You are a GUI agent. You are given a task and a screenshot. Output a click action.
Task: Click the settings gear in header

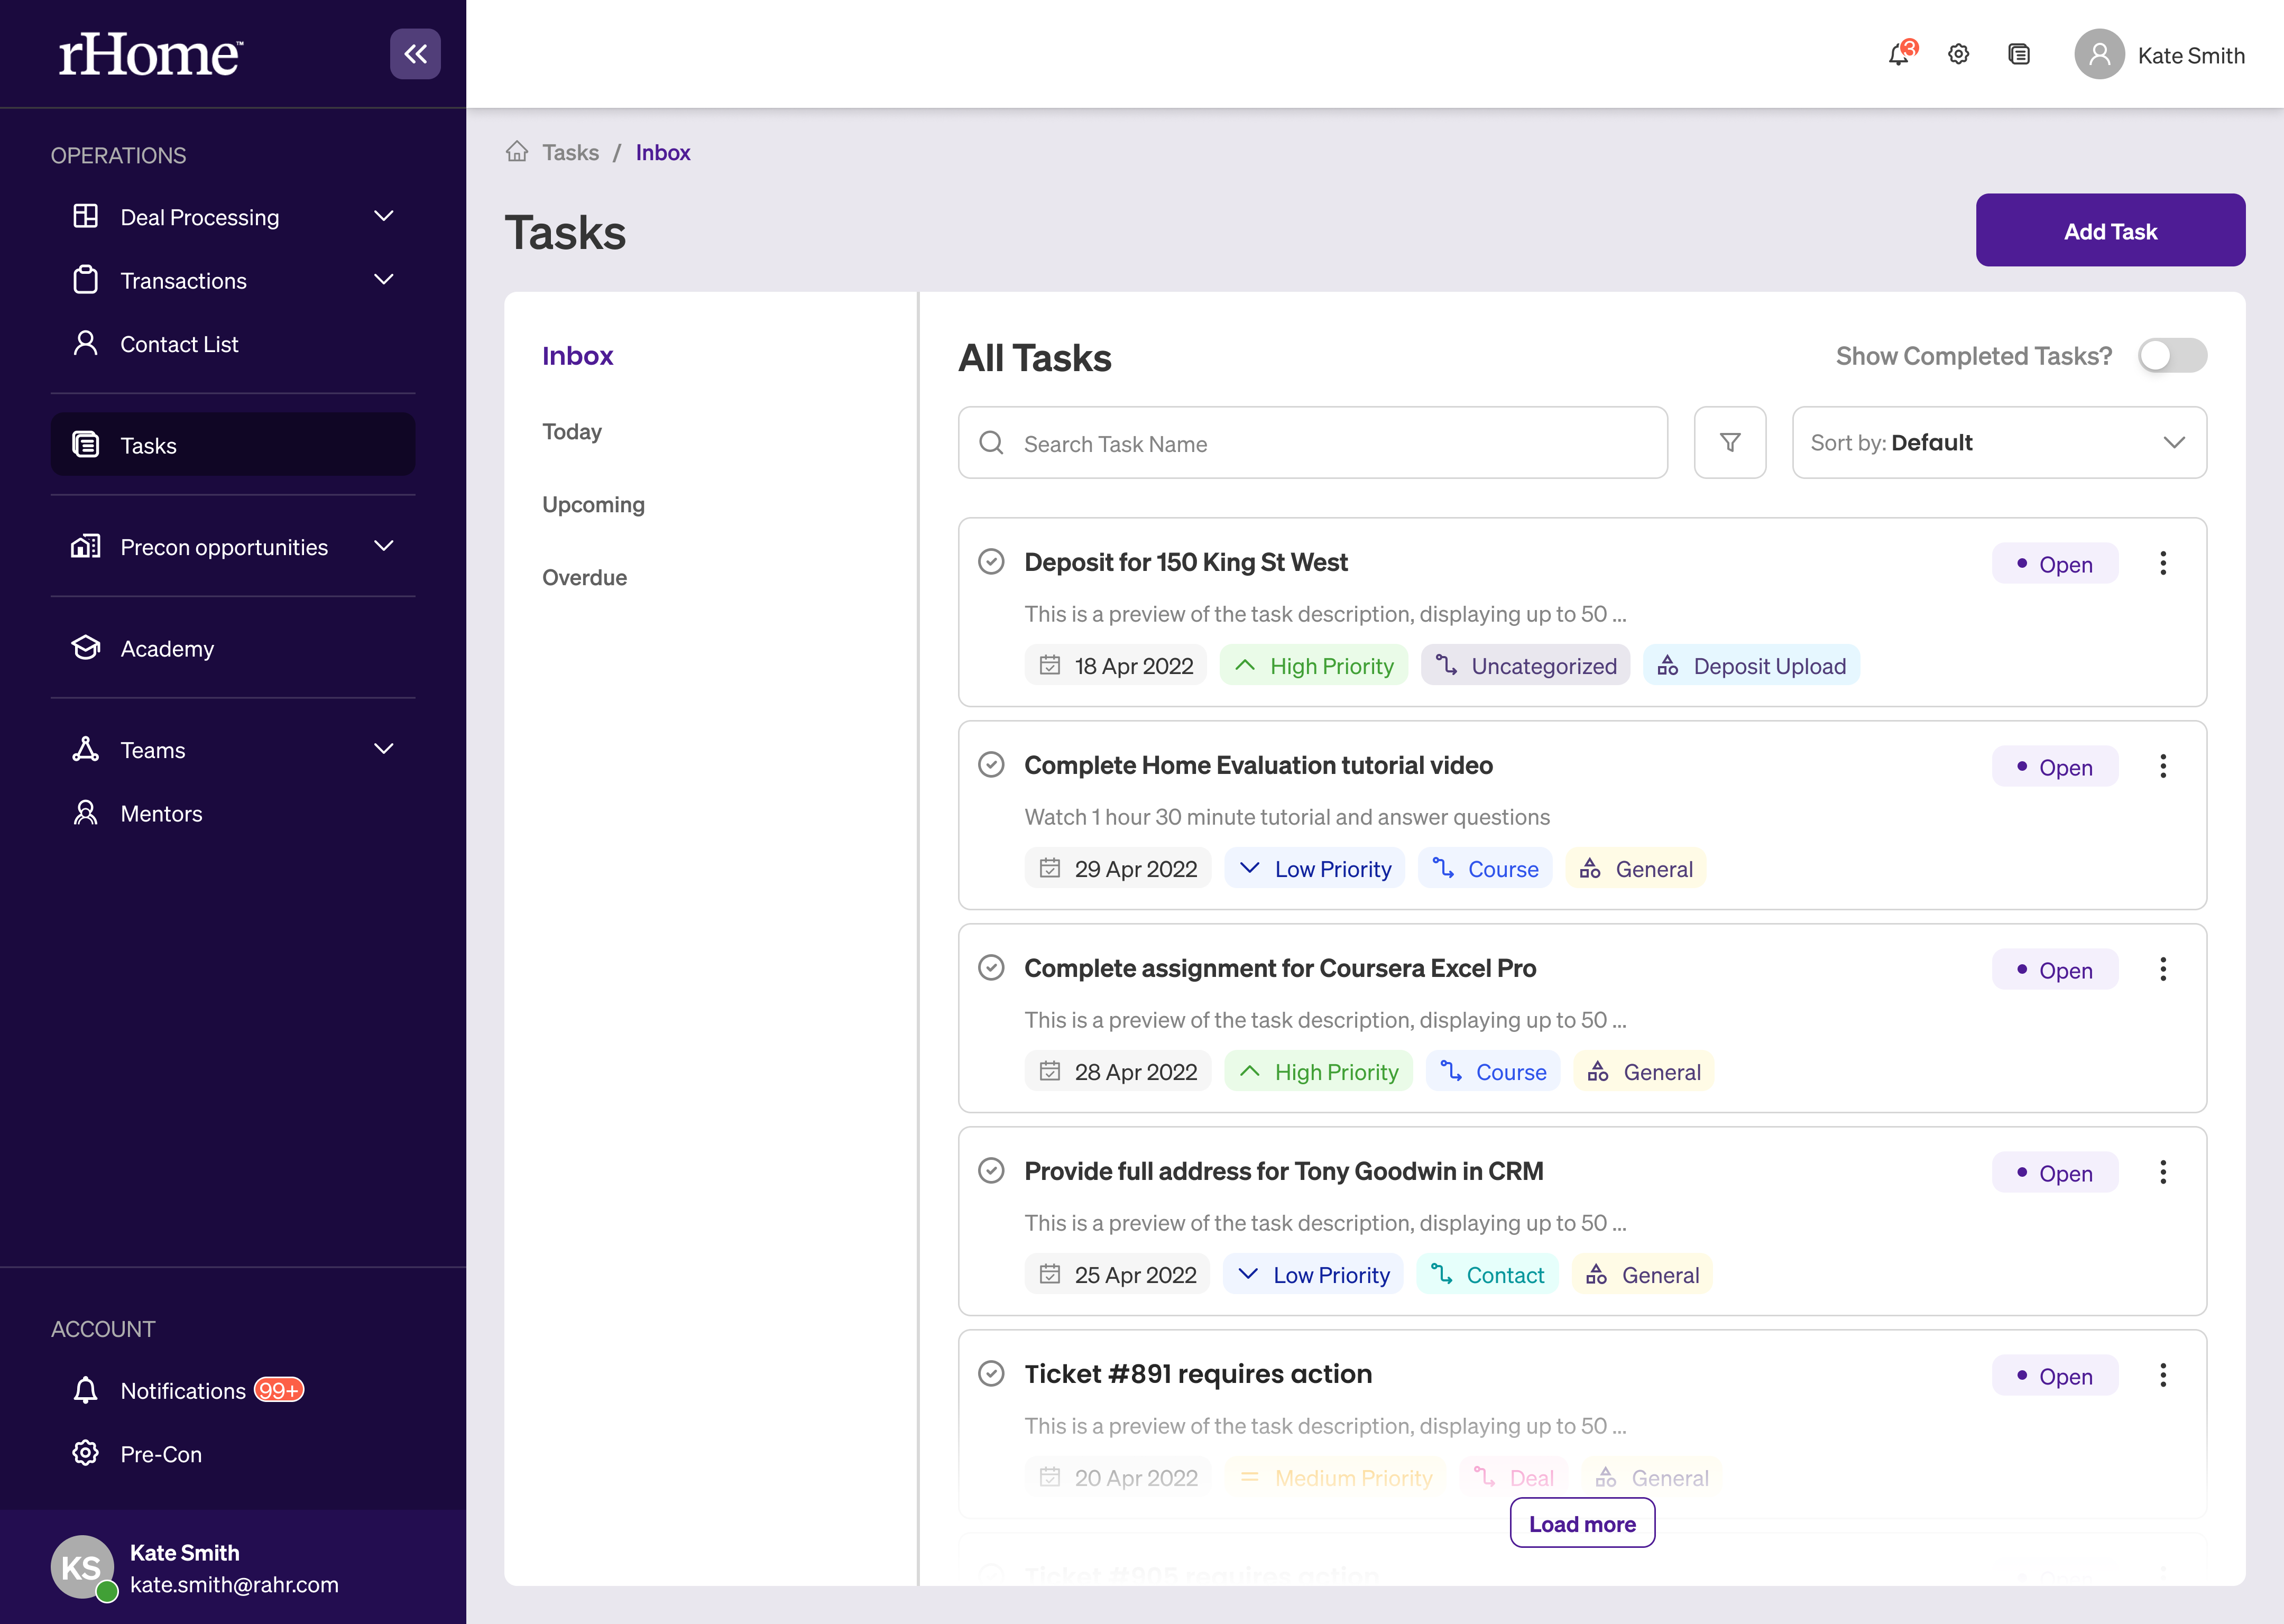[x=1958, y=54]
